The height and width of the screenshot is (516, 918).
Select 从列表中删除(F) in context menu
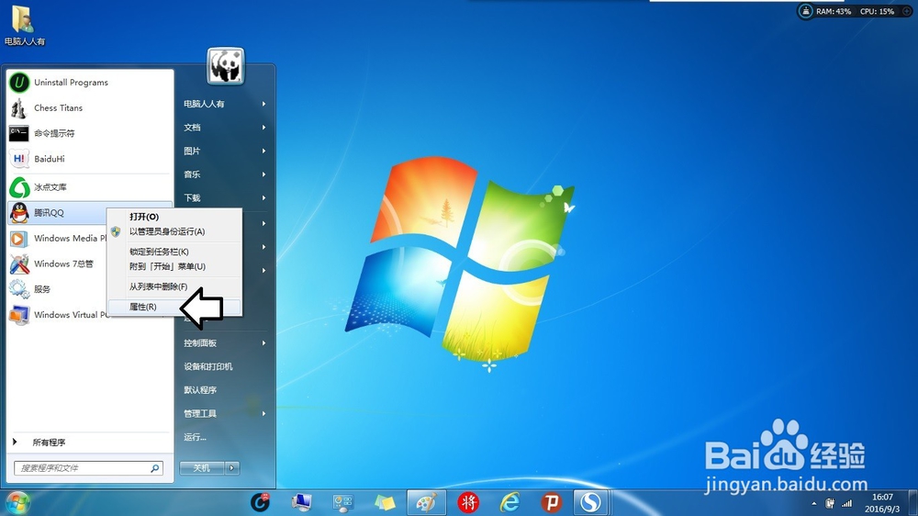tap(158, 287)
